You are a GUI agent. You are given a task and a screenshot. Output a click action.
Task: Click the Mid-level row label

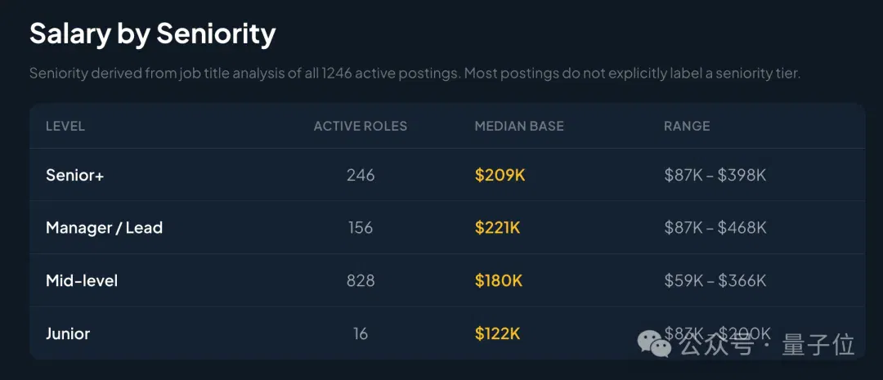coord(82,280)
